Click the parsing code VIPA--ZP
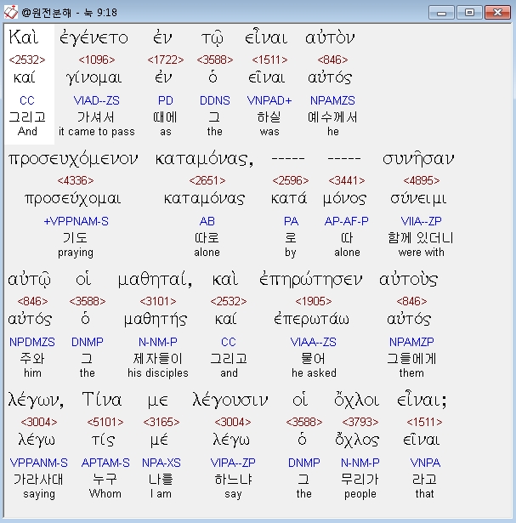The height and width of the screenshot is (523, 516). point(233,463)
